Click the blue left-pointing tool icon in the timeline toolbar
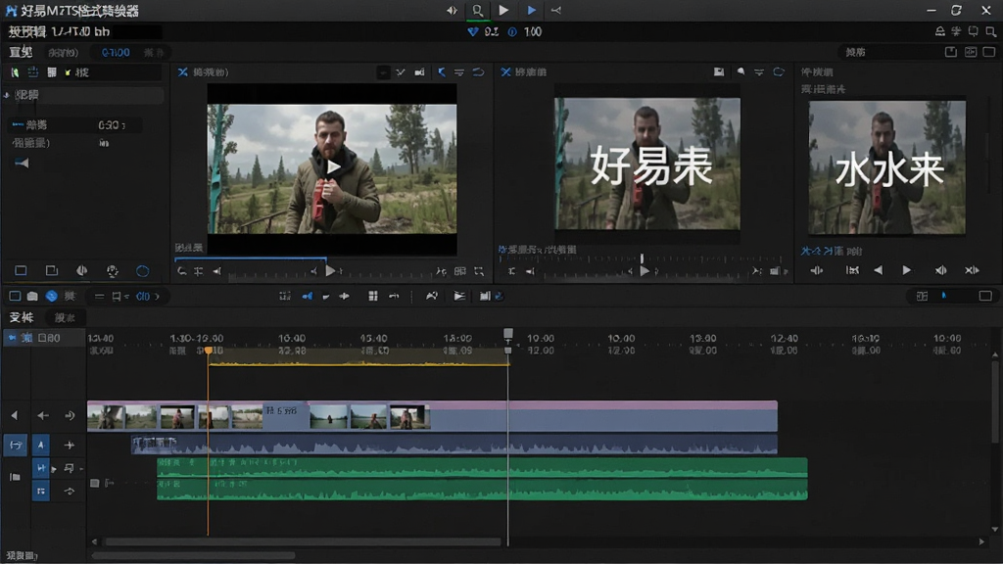This screenshot has width=1003, height=564. 307,296
